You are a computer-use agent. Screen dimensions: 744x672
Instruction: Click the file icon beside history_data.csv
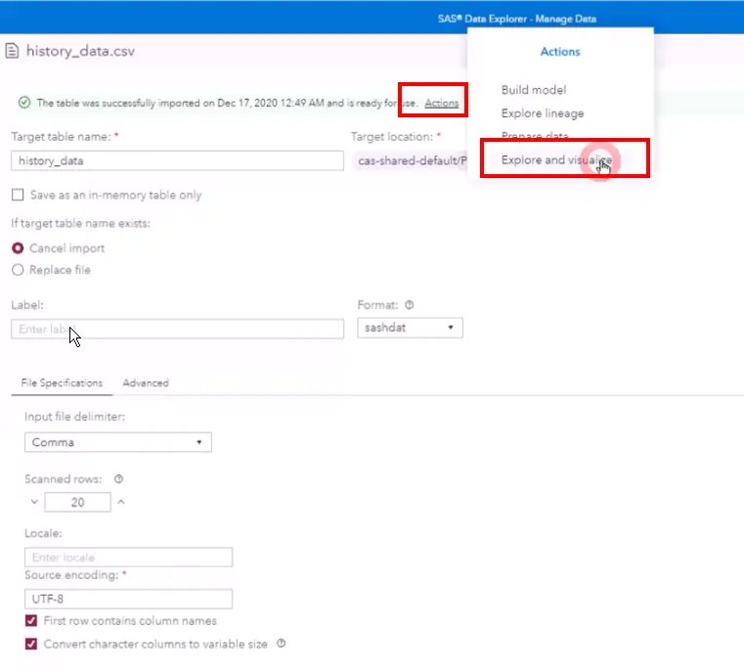[x=13, y=50]
